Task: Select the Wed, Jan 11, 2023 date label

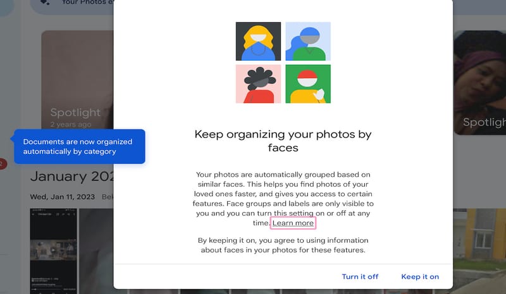Action: point(62,197)
